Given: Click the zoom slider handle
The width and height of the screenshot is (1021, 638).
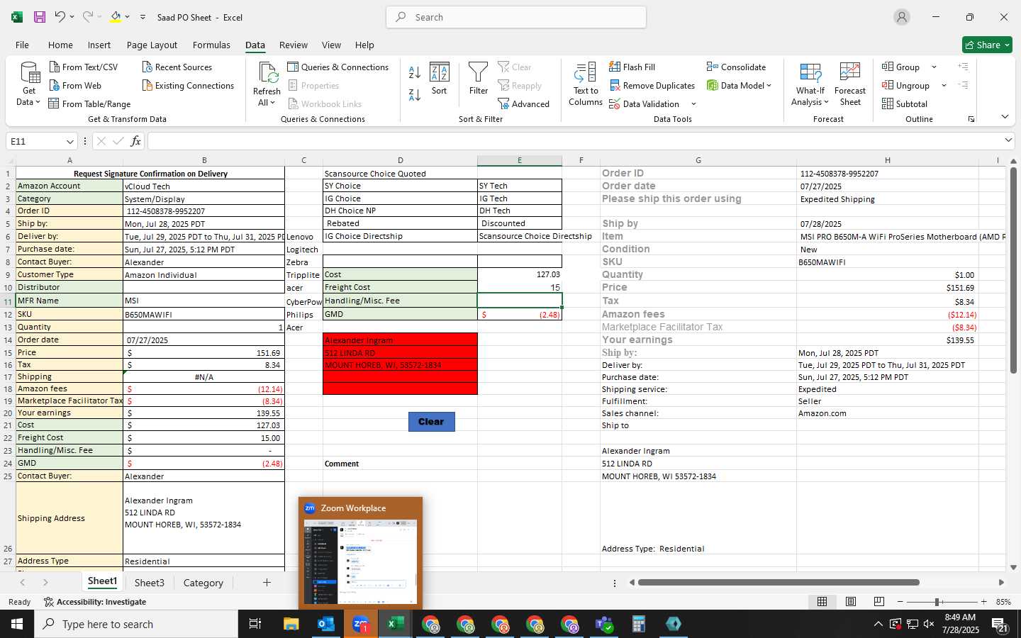Looking at the screenshot, I should point(937,602).
